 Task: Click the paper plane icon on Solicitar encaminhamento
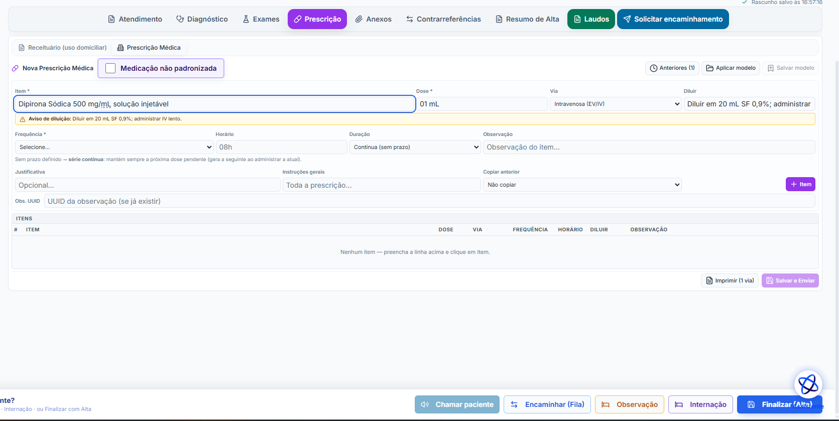[x=627, y=19]
